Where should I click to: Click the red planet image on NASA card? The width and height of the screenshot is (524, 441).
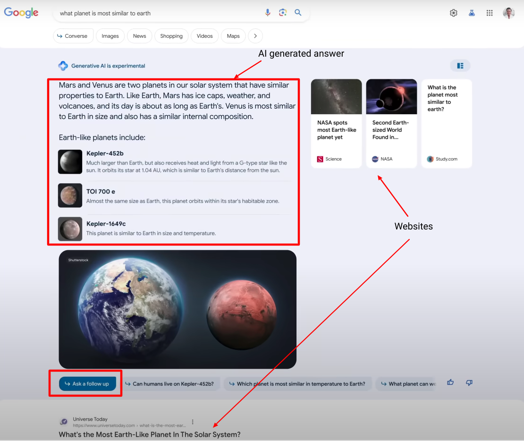[392, 97]
